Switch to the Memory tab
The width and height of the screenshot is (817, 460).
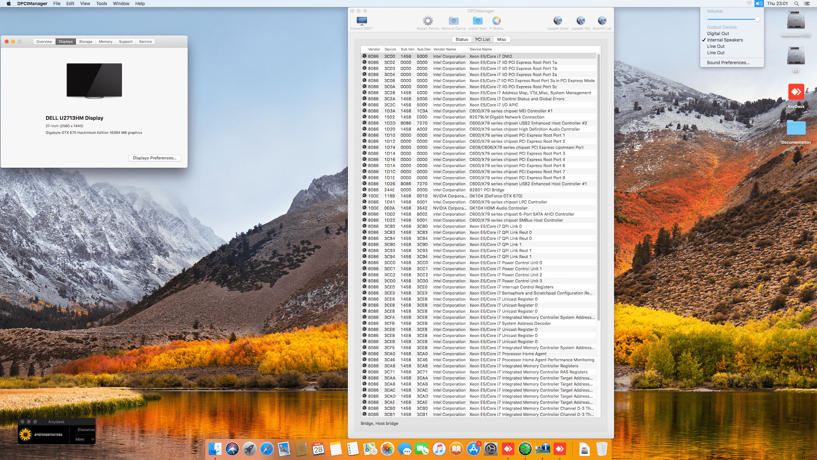point(106,42)
